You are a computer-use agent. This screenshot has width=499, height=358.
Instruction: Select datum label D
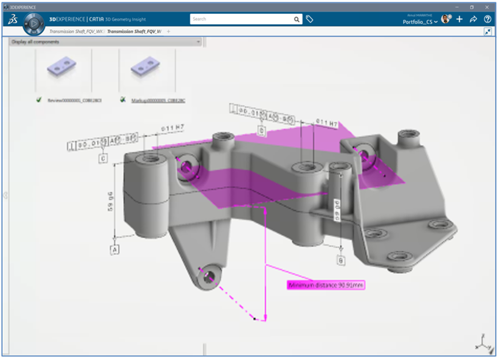261,131
